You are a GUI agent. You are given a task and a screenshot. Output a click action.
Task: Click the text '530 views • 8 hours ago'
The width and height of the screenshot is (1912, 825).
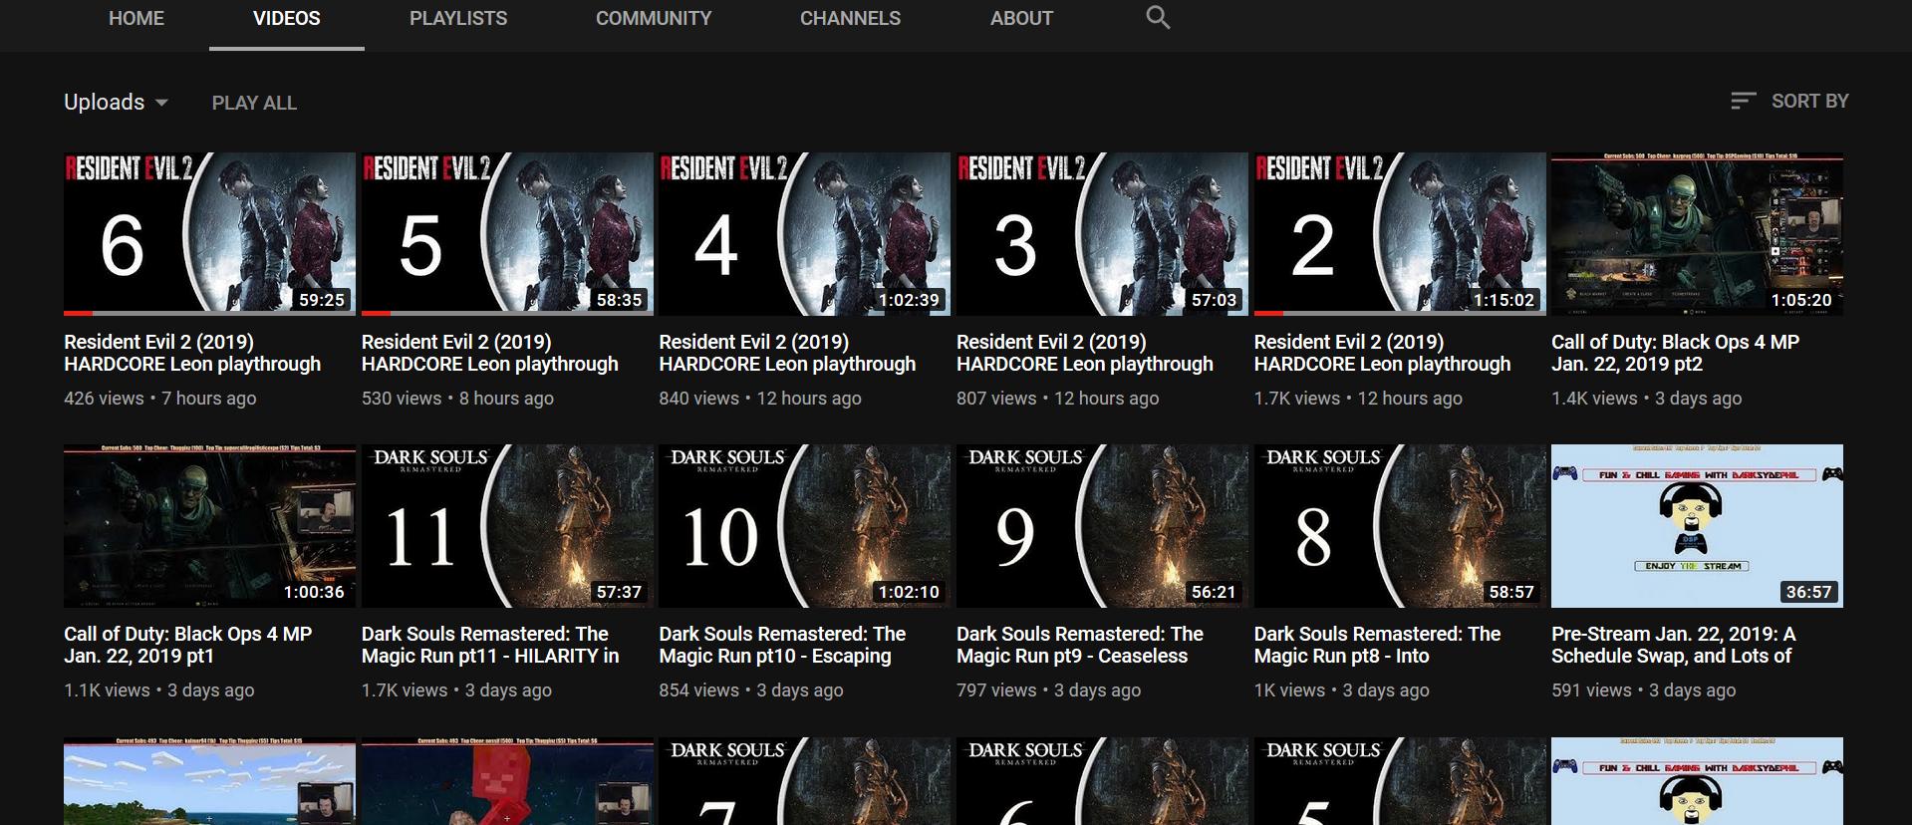tap(457, 398)
